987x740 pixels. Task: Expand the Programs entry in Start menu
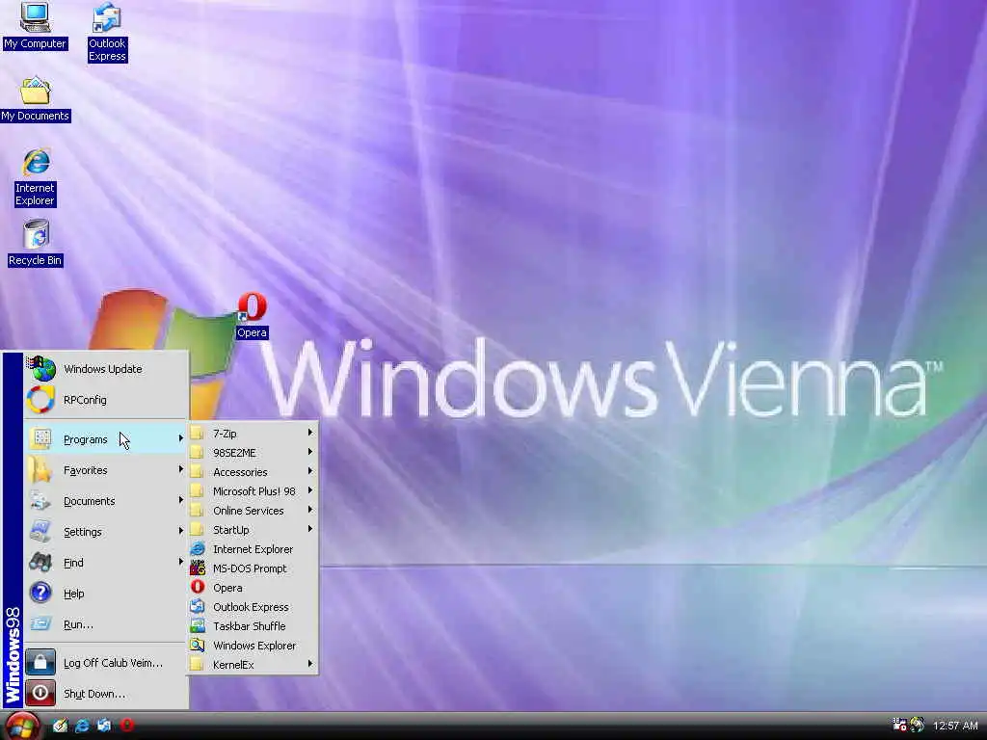[x=106, y=439]
